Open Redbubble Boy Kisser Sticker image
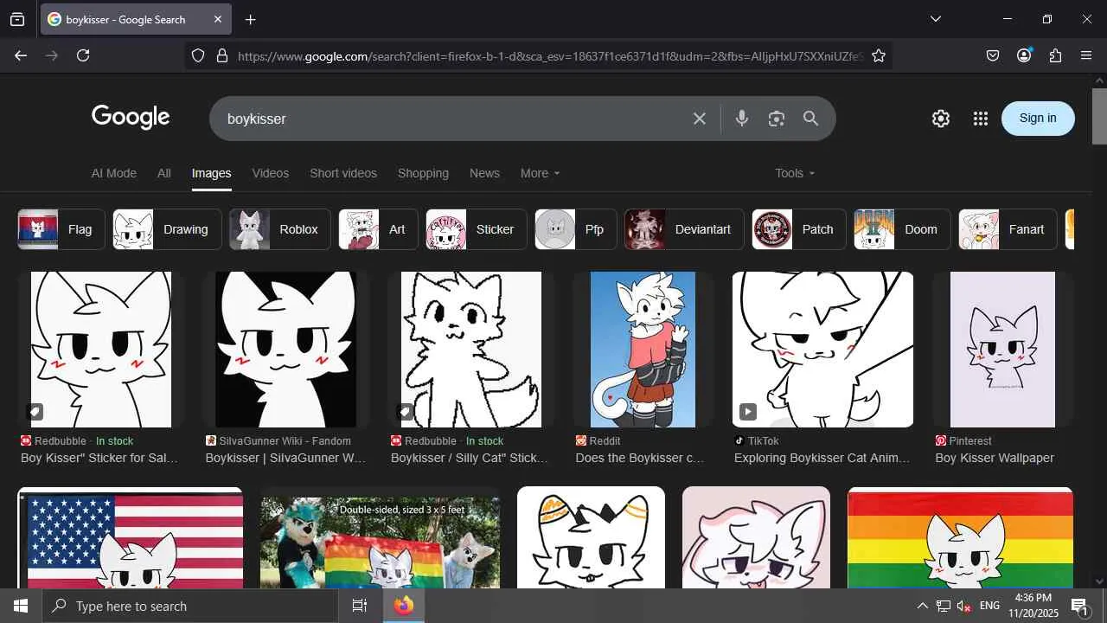The width and height of the screenshot is (1107, 623). point(101,350)
